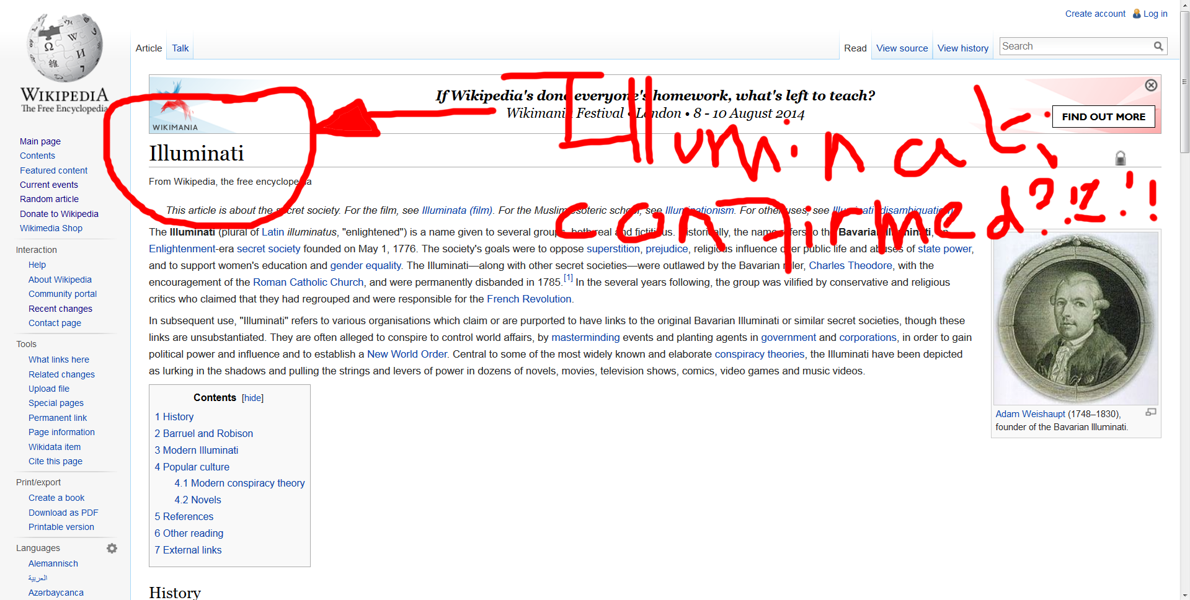The image size is (1190, 600).
Task: Click the enlarge icon under Weishaupt portrait
Action: (x=1151, y=412)
